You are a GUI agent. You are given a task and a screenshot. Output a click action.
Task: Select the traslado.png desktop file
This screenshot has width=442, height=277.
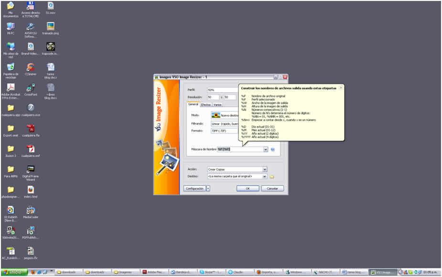[x=51, y=29]
